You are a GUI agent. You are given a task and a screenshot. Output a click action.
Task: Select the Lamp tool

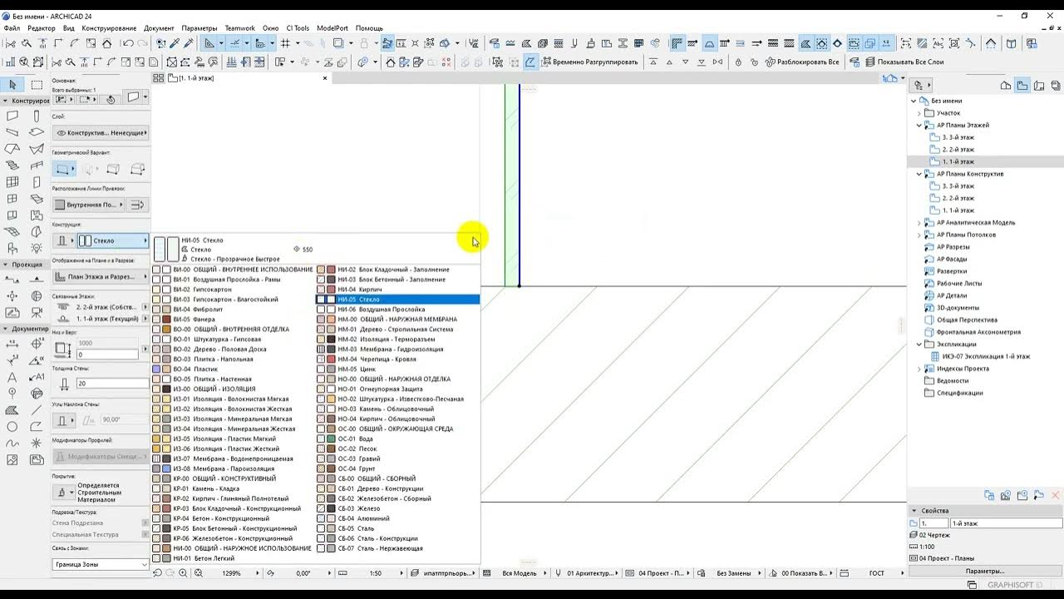coord(37,248)
